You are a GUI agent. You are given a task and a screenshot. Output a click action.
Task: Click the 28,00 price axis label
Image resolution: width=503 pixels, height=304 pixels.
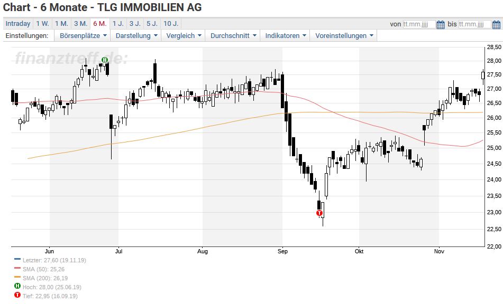pyautogui.click(x=494, y=61)
